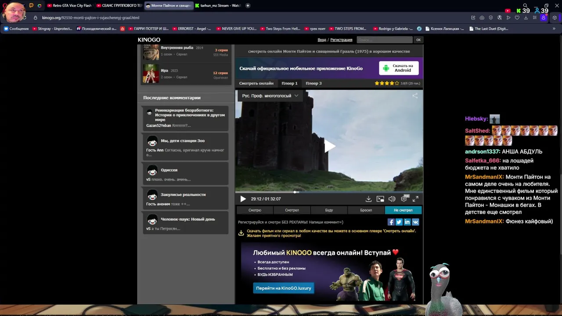Open the 'Сообщения' bookmark
Screen dimensions: 562x316
16,29
